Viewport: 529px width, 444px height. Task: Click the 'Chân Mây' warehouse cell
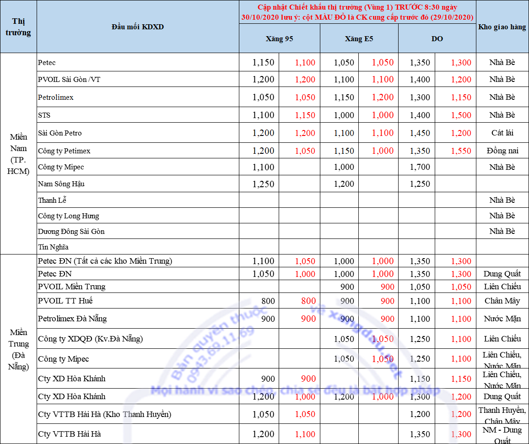pyautogui.click(x=502, y=300)
